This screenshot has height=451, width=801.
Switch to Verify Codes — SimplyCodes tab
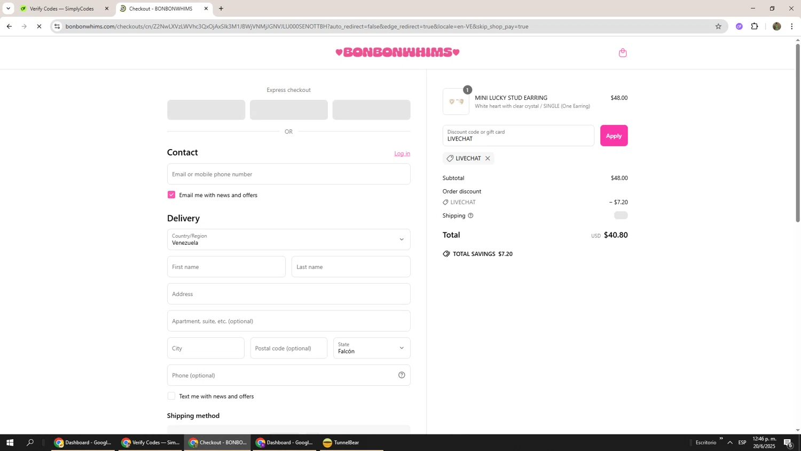pos(61,9)
